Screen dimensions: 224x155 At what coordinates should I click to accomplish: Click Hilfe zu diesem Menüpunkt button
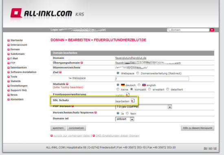[x=198, y=128]
